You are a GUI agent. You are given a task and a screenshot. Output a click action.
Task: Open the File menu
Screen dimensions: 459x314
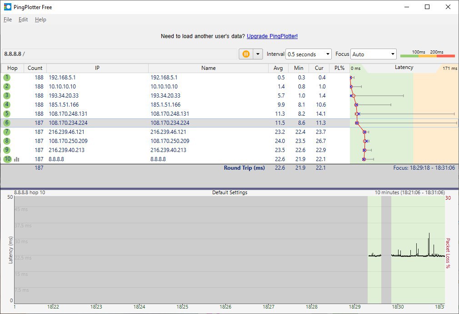[8, 20]
